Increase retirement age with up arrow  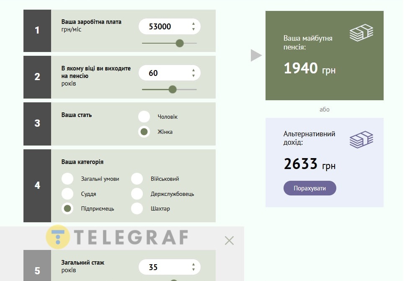tap(193, 70)
